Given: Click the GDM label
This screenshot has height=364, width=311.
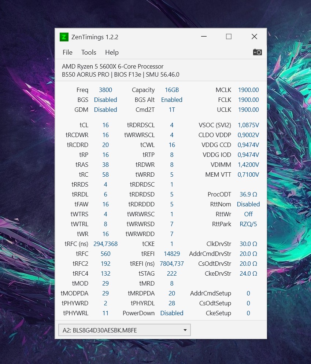Looking at the screenshot, I should click(81, 110).
